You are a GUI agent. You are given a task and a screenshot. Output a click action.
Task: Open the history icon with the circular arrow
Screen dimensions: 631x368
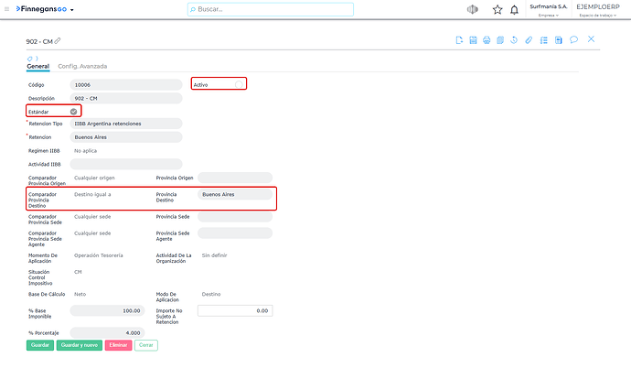(x=514, y=40)
